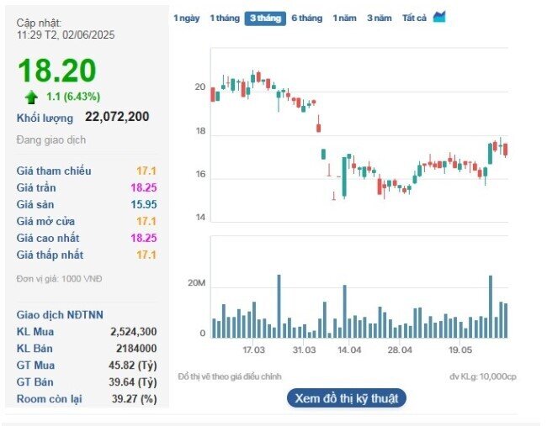Select the 1 ngày time range tab
Image resolution: width=547 pixels, height=426 pixels.
(x=187, y=18)
